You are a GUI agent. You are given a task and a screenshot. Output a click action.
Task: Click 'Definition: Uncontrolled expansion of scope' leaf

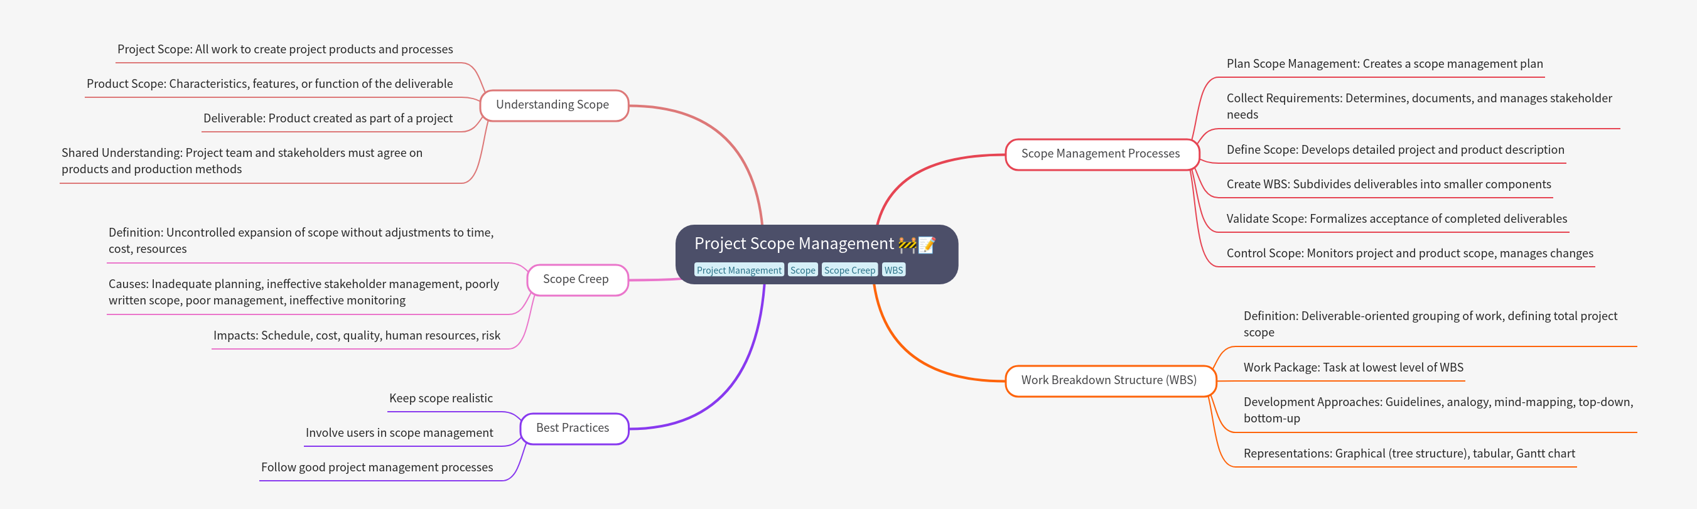(x=301, y=240)
